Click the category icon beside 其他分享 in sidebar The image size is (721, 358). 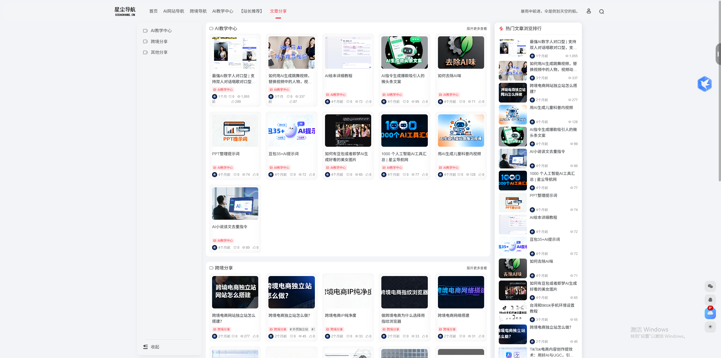[145, 52]
